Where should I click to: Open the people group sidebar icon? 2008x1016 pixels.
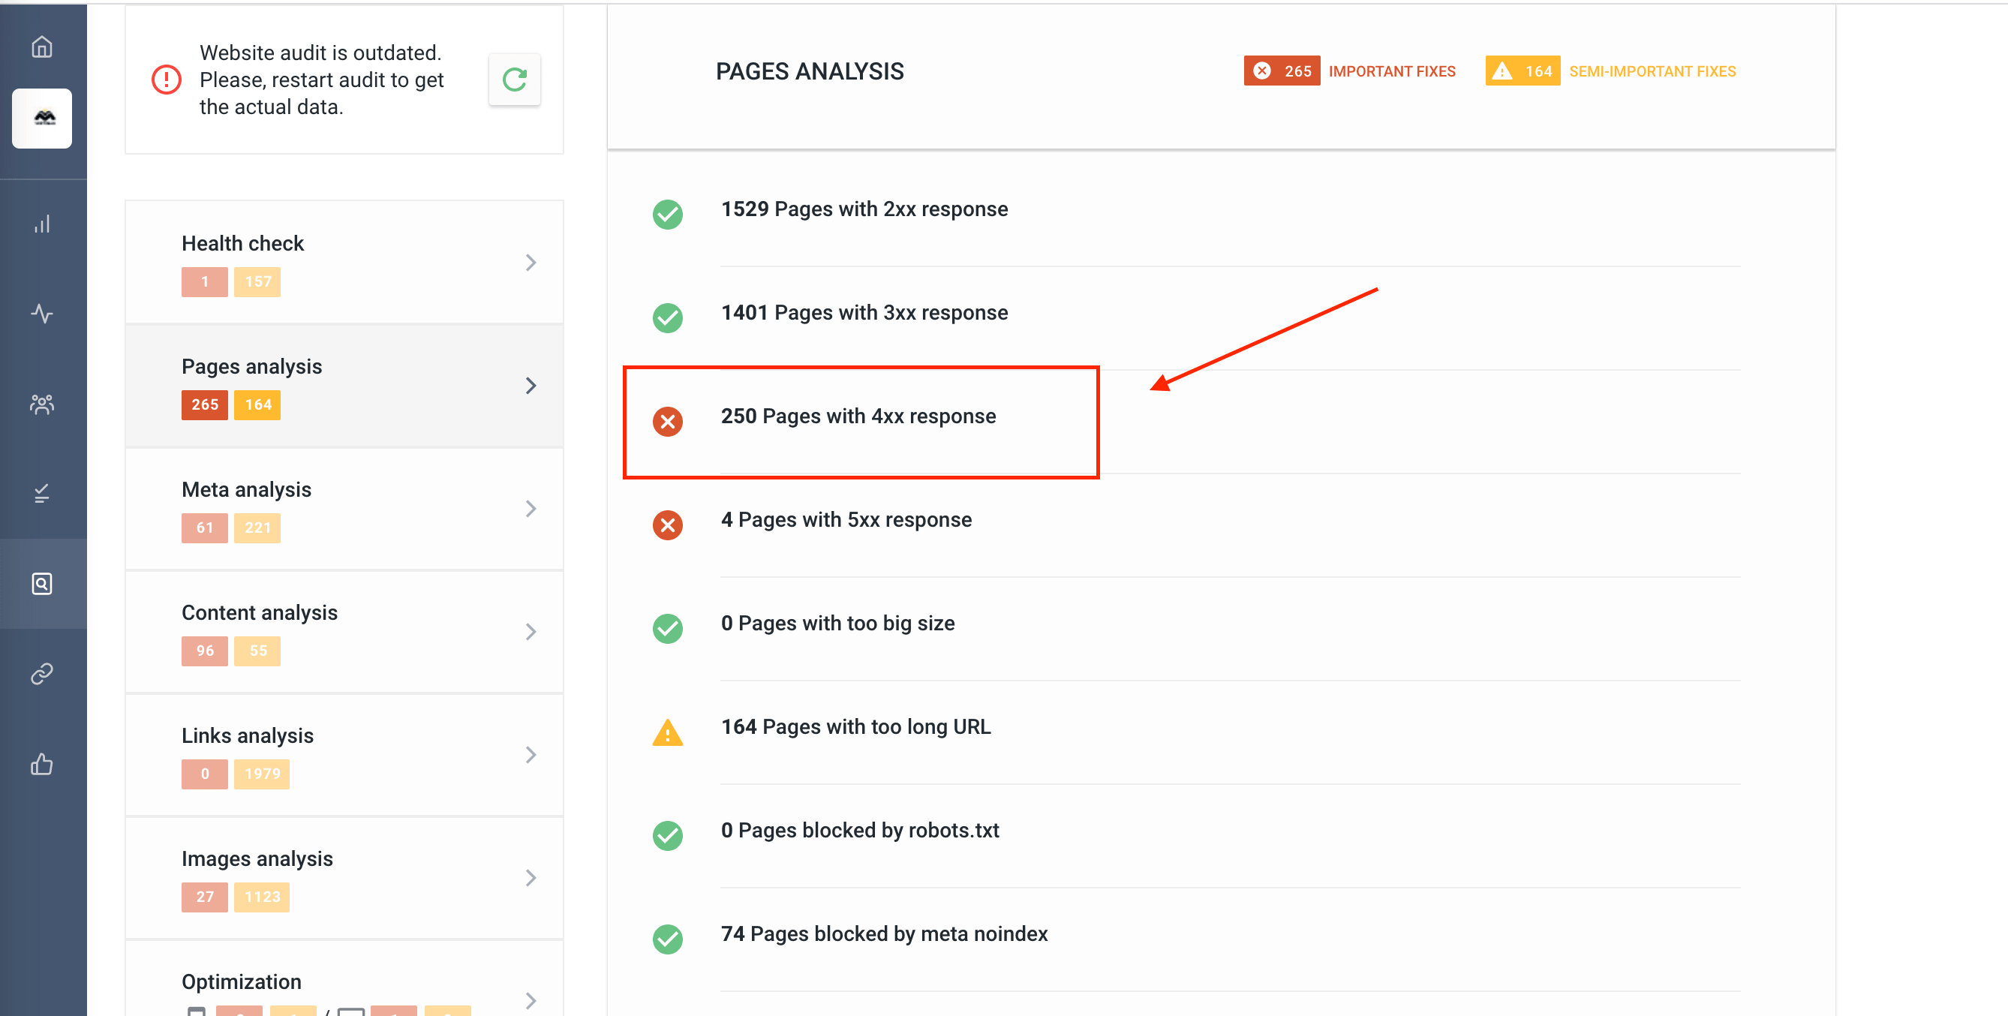coord(42,404)
